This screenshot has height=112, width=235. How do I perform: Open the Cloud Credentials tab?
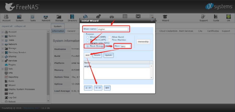pyautogui.click(x=168, y=31)
